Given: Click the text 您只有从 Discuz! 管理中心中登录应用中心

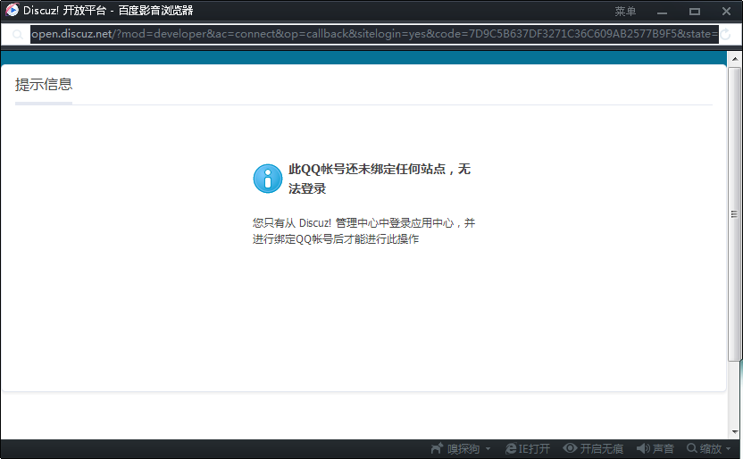Looking at the screenshot, I should coord(353,223).
